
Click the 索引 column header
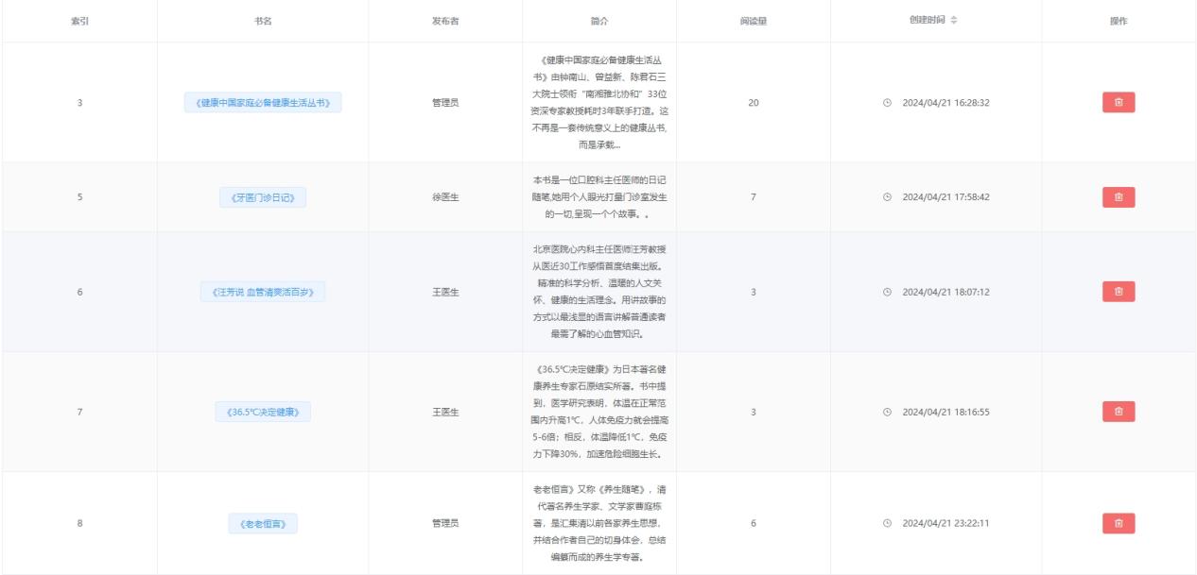coord(79,21)
